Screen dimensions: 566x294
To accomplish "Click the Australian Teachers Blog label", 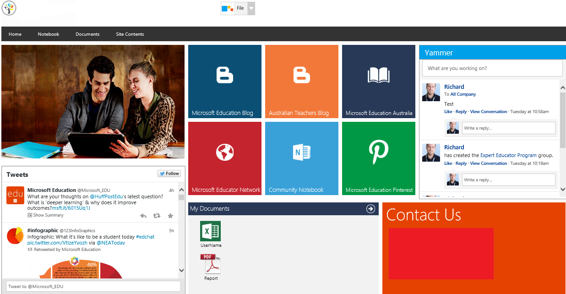I will point(299,113).
